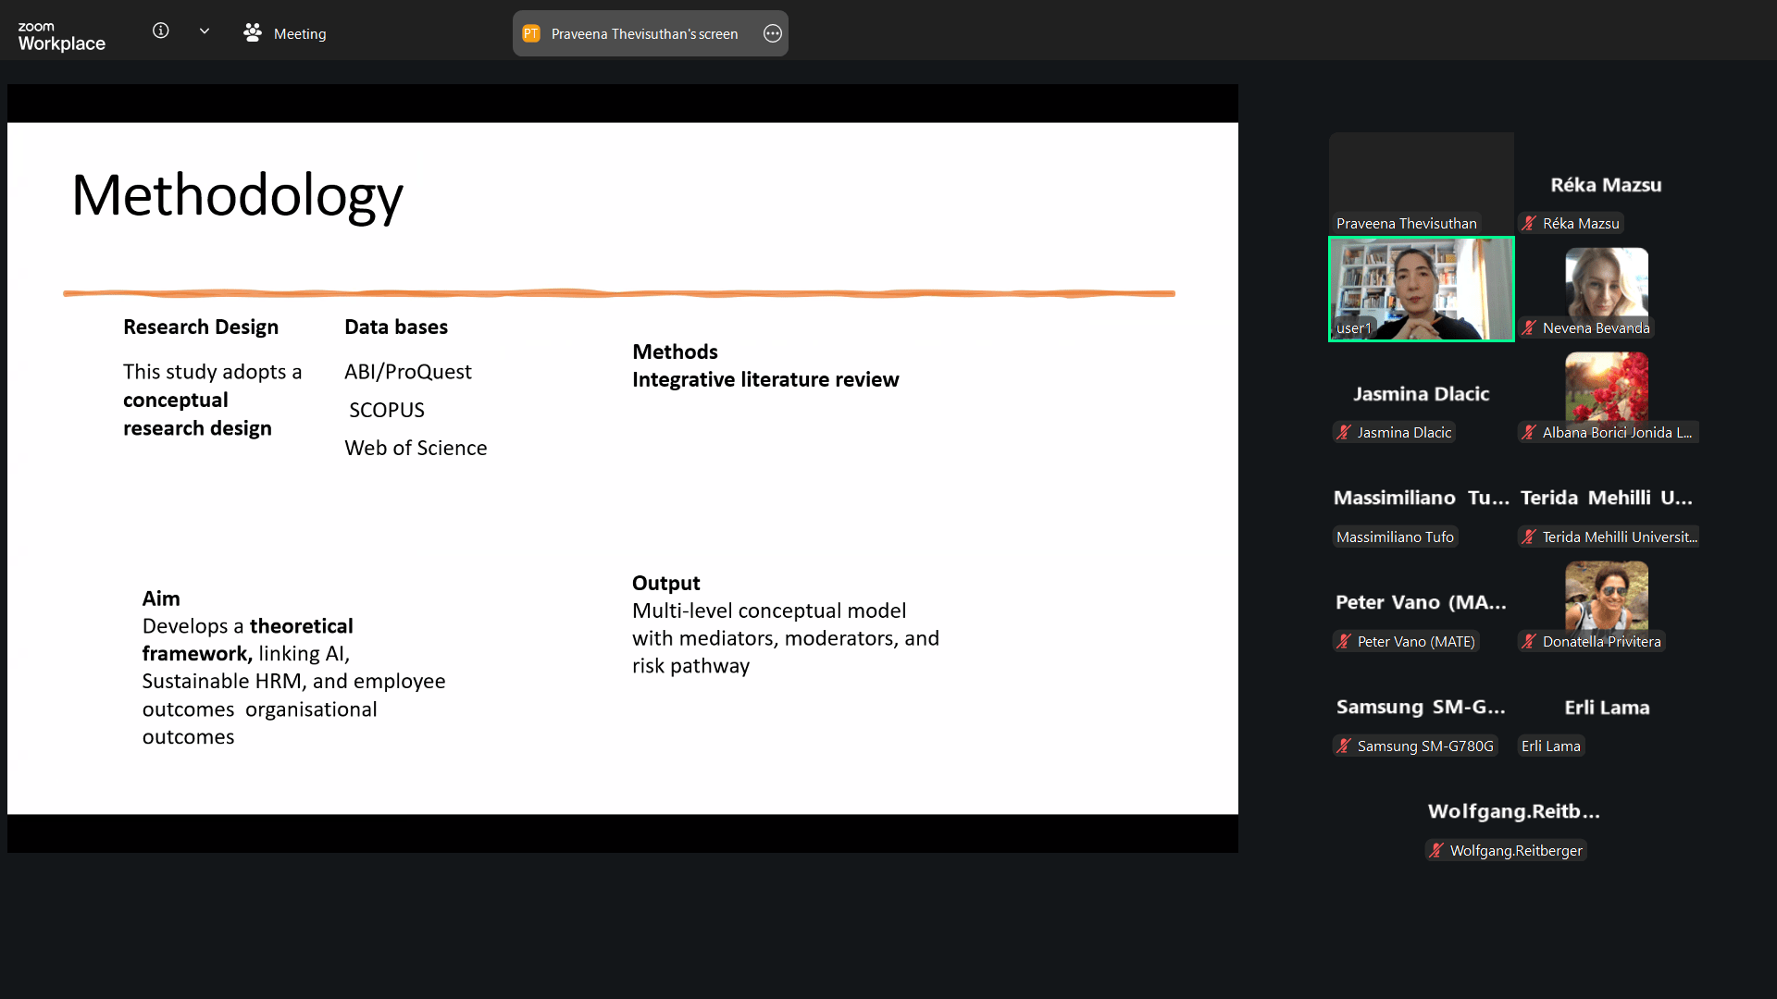Click Nevena Bevanda's muted microphone icon
This screenshot has height=999, width=1777.
1529,327
